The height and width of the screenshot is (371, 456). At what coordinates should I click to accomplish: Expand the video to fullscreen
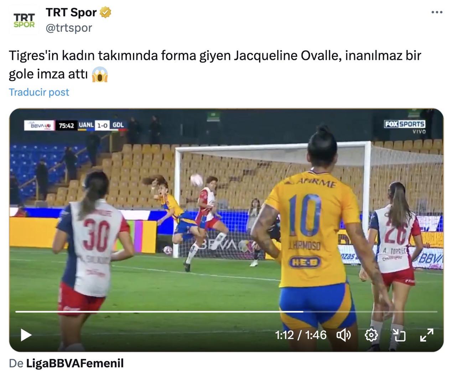pos(426,335)
